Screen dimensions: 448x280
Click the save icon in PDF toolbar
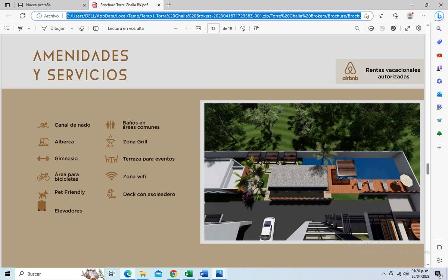[x=382, y=28]
